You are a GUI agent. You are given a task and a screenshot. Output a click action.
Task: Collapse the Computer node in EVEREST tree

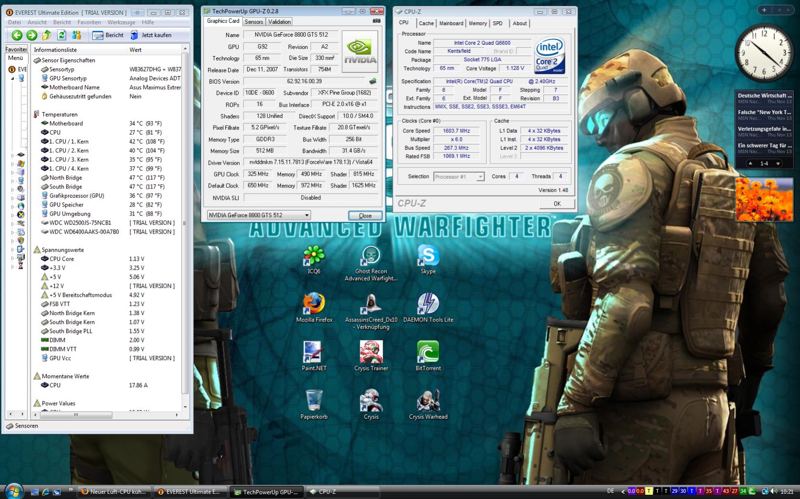coord(13,78)
